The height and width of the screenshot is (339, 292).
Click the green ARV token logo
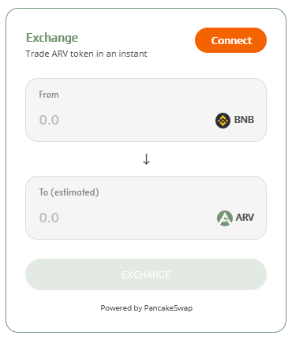click(x=225, y=218)
